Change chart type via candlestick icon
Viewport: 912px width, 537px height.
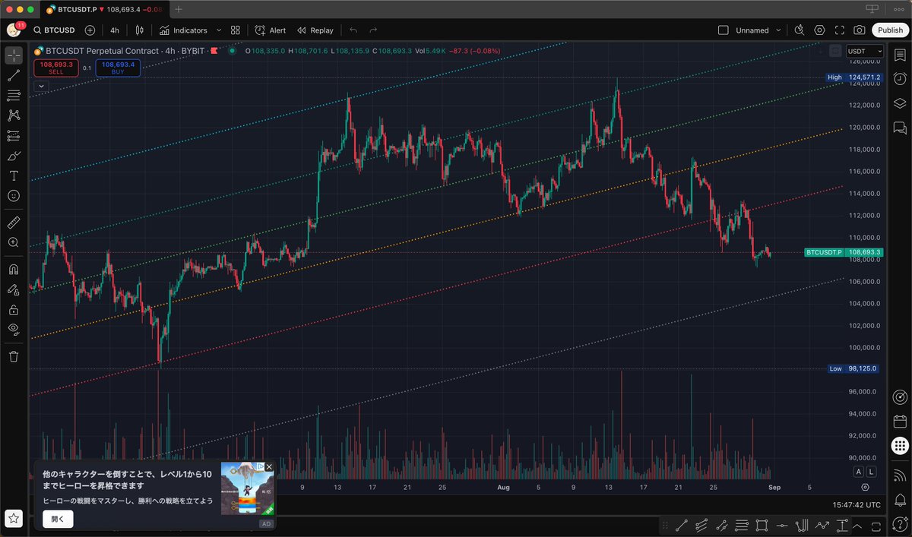coord(139,30)
